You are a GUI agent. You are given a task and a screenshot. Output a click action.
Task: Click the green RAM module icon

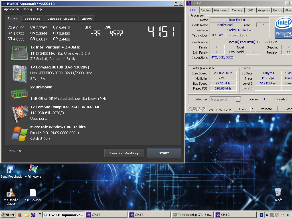[x=20, y=94]
